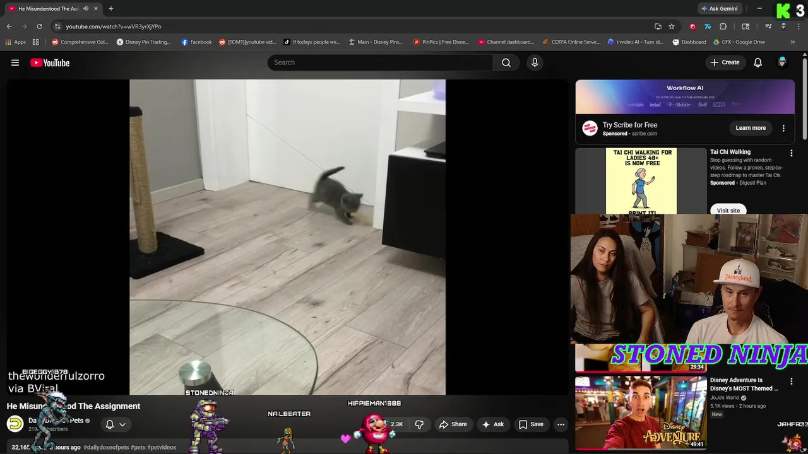The image size is (808, 454).
Task: Click the #petvideos hashtag
Action: (x=162, y=447)
